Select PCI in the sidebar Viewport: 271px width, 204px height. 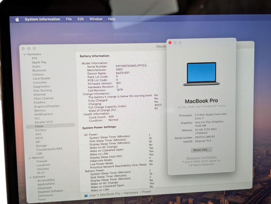(37, 118)
